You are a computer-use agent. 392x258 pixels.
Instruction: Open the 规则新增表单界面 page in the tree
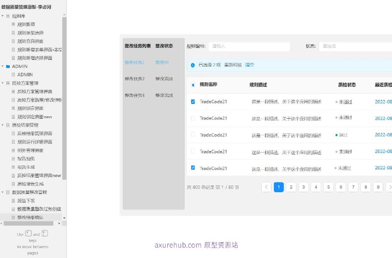click(x=39, y=50)
